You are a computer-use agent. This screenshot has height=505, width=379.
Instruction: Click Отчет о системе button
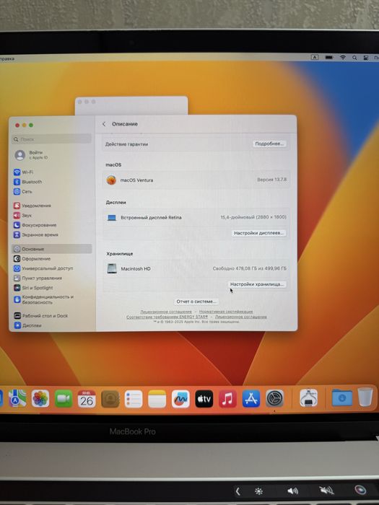click(196, 302)
